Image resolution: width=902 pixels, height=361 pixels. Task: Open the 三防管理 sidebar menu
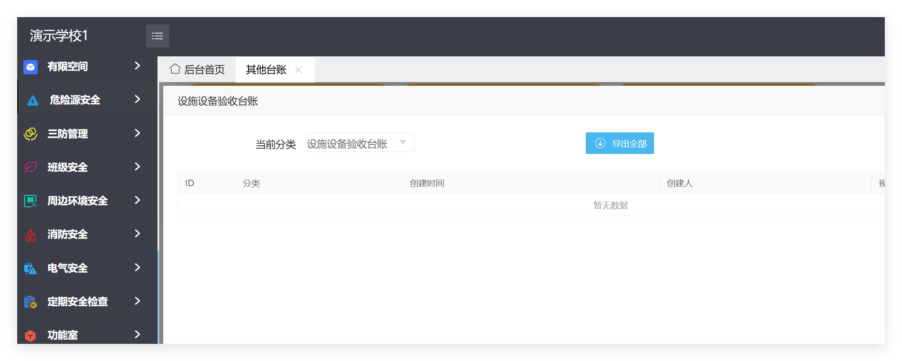[87, 134]
